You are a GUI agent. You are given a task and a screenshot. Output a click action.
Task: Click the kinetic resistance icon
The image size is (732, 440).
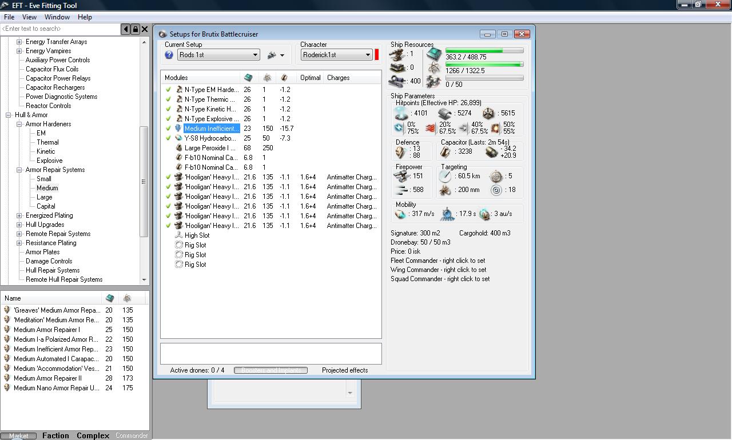click(x=463, y=128)
